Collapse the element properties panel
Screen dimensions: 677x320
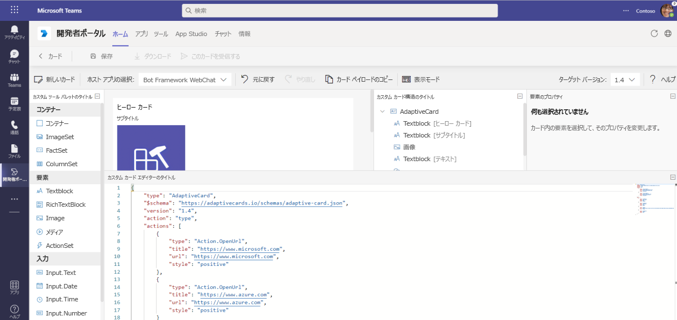(672, 96)
